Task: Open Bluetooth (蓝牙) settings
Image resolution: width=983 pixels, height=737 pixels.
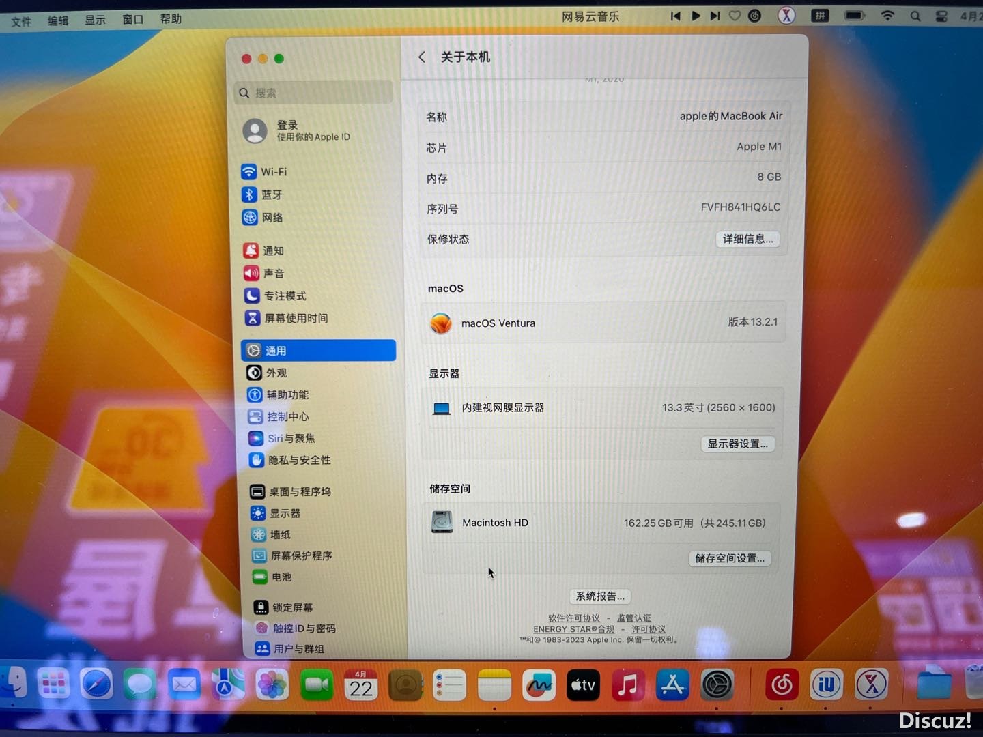Action: pyautogui.click(x=263, y=194)
